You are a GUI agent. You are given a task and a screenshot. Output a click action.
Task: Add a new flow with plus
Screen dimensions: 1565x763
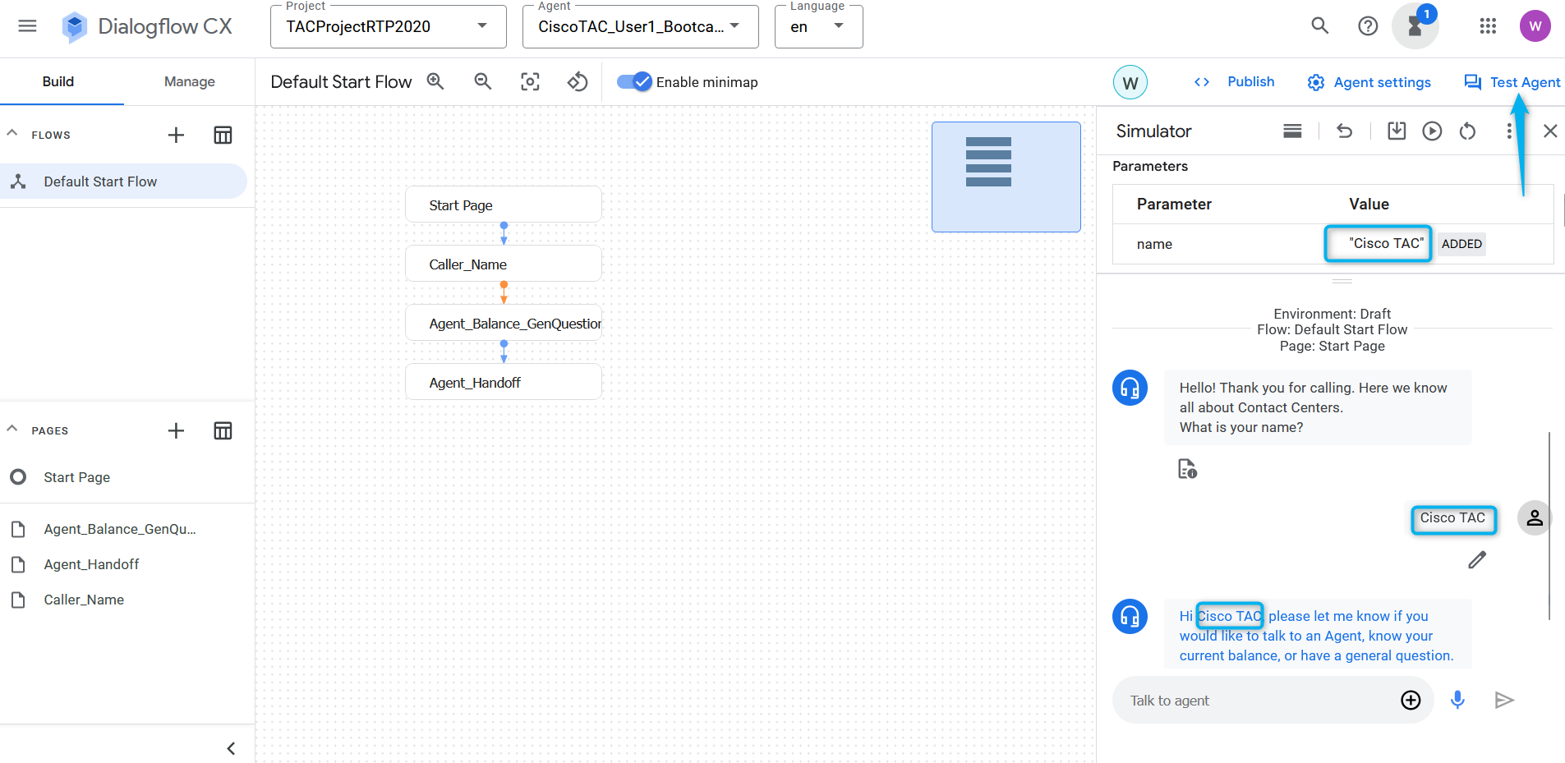[x=176, y=135]
